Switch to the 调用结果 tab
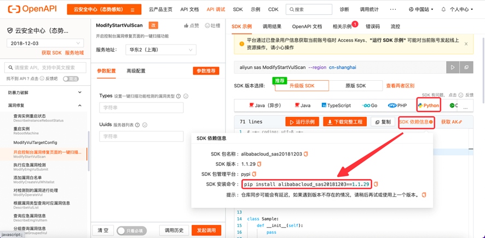Screen dimensions: 485x238 [272, 27]
